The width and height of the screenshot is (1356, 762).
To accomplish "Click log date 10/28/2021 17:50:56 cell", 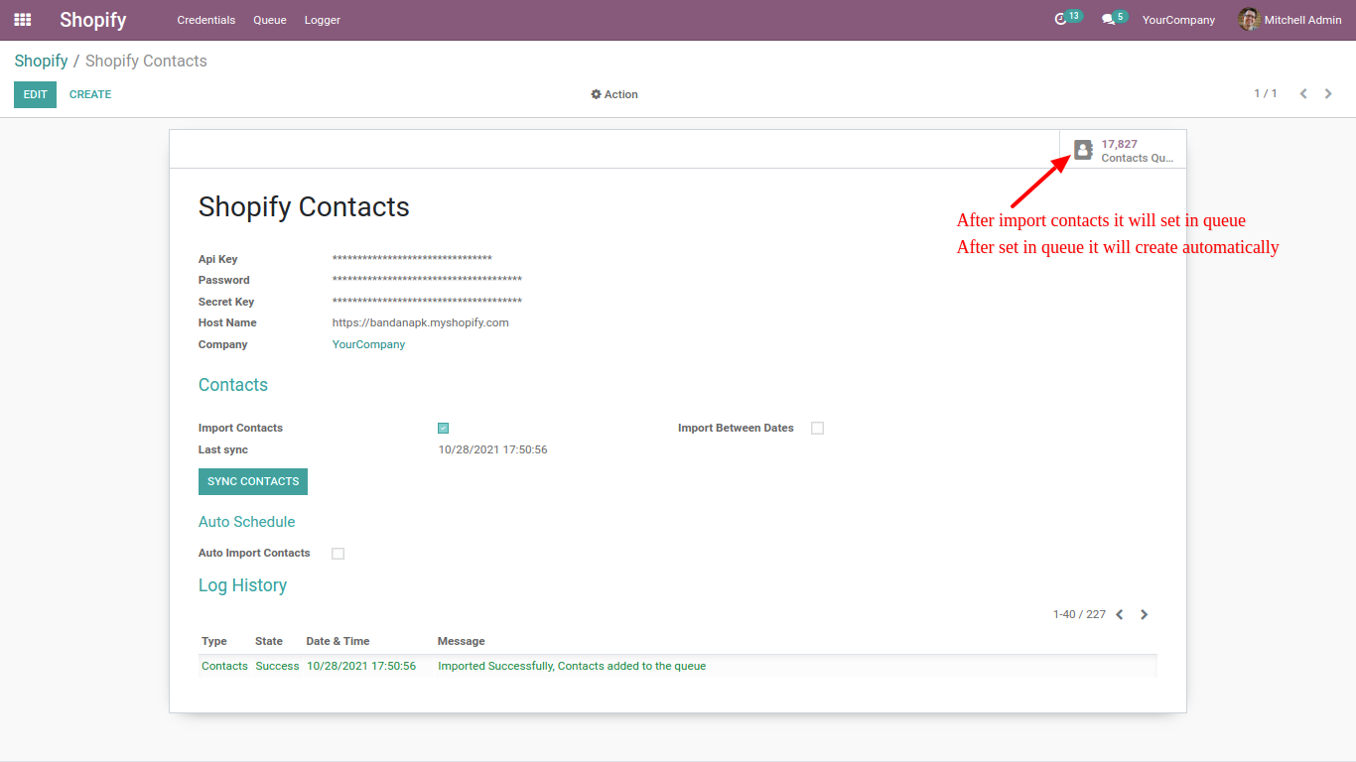I will pos(361,666).
